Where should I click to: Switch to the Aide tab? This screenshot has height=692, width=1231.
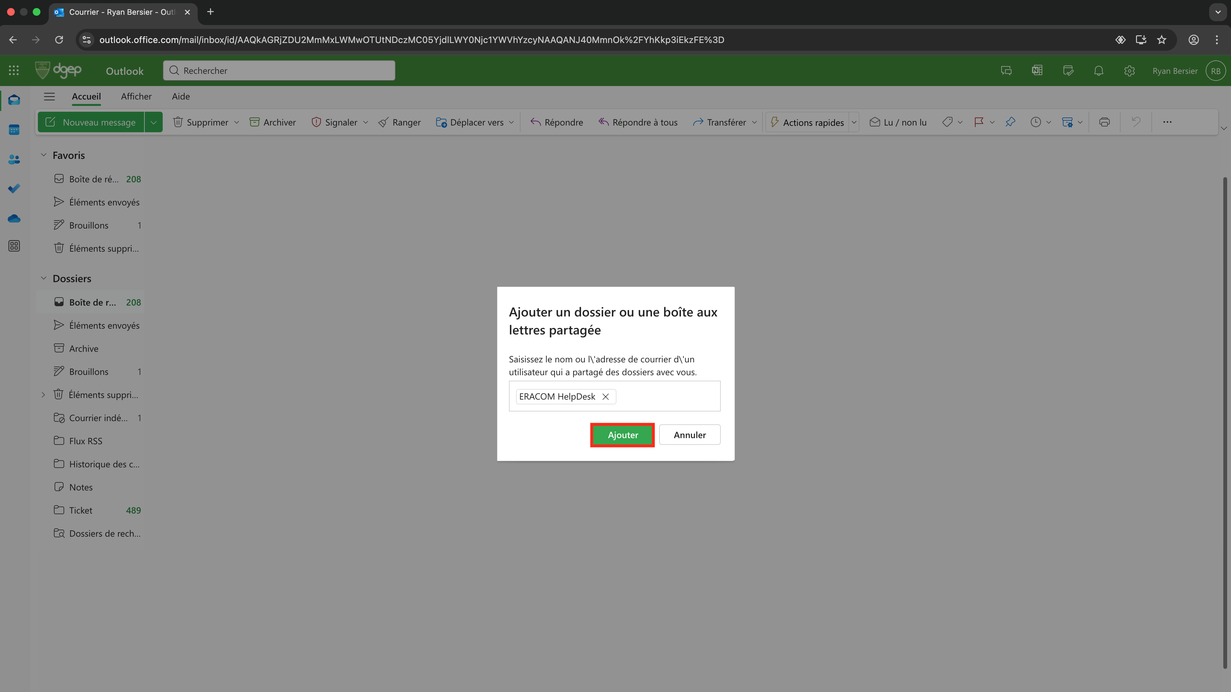coord(181,97)
